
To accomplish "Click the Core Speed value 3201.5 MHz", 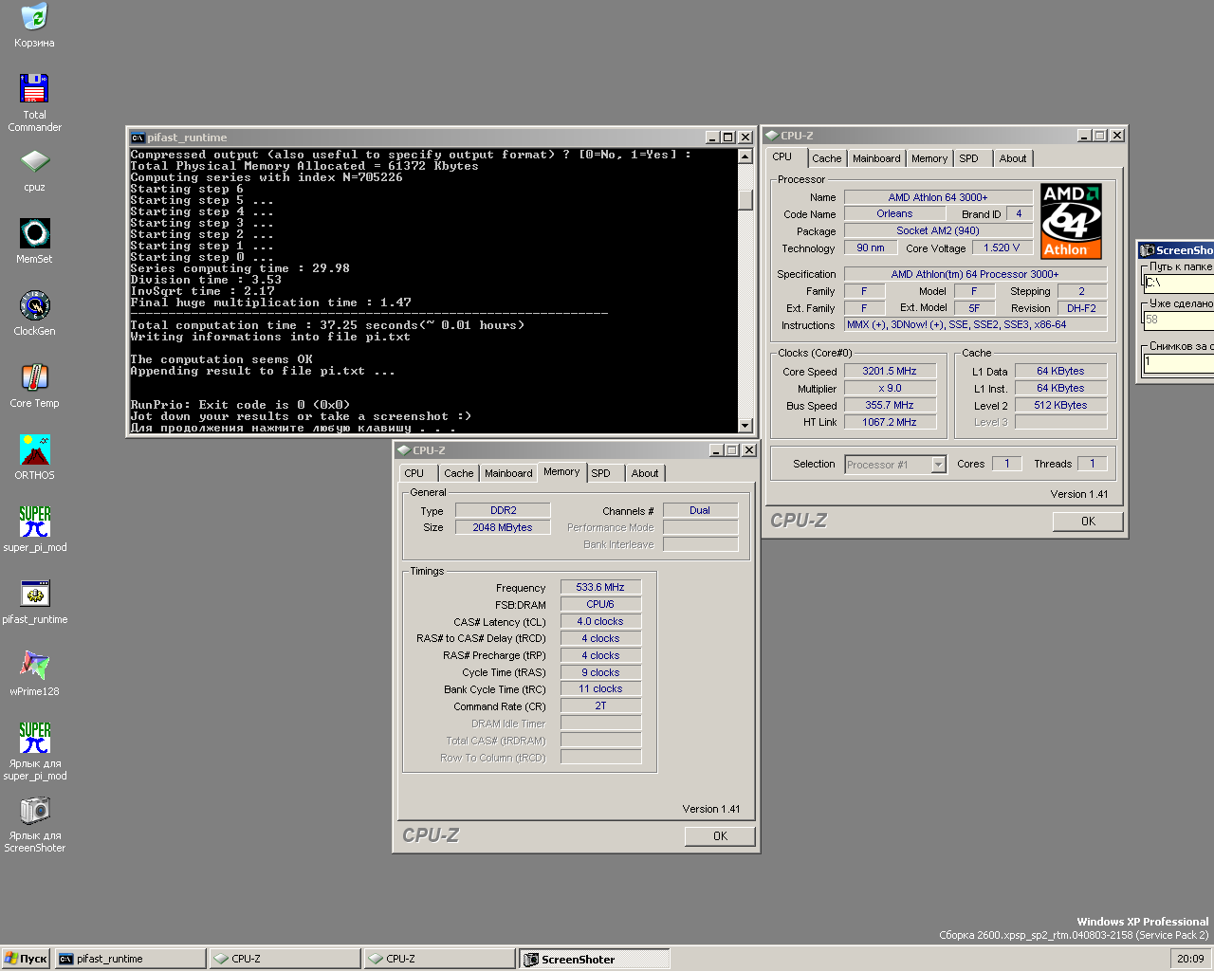I will click(890, 371).
